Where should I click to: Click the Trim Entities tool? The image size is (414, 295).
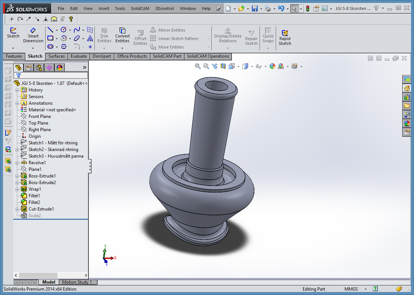point(104,35)
